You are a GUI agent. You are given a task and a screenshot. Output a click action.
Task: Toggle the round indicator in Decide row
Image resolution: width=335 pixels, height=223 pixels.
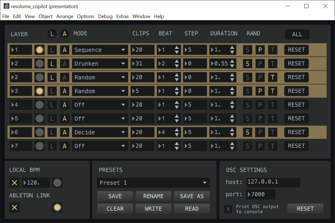point(40,132)
